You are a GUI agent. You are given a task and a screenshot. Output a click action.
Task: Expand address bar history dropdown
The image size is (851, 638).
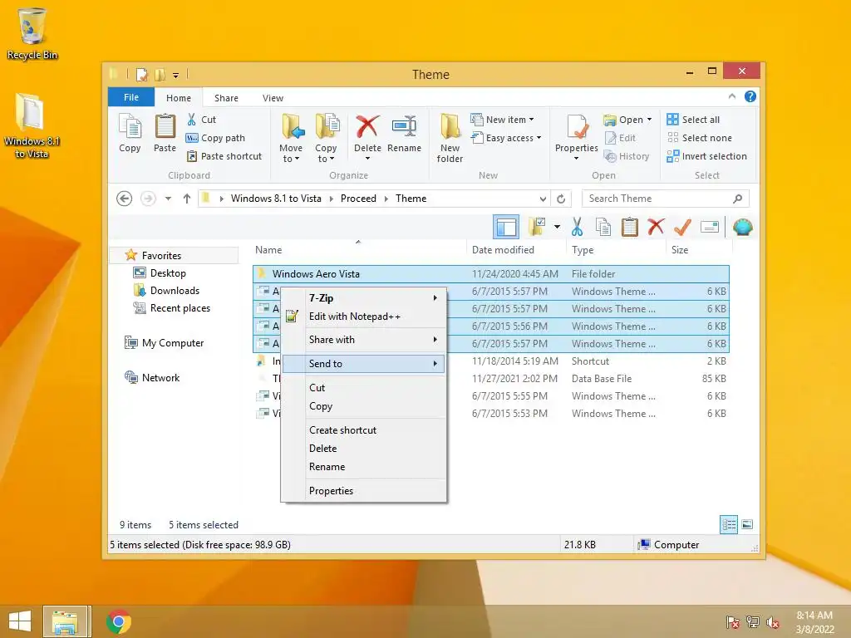pyautogui.click(x=543, y=199)
